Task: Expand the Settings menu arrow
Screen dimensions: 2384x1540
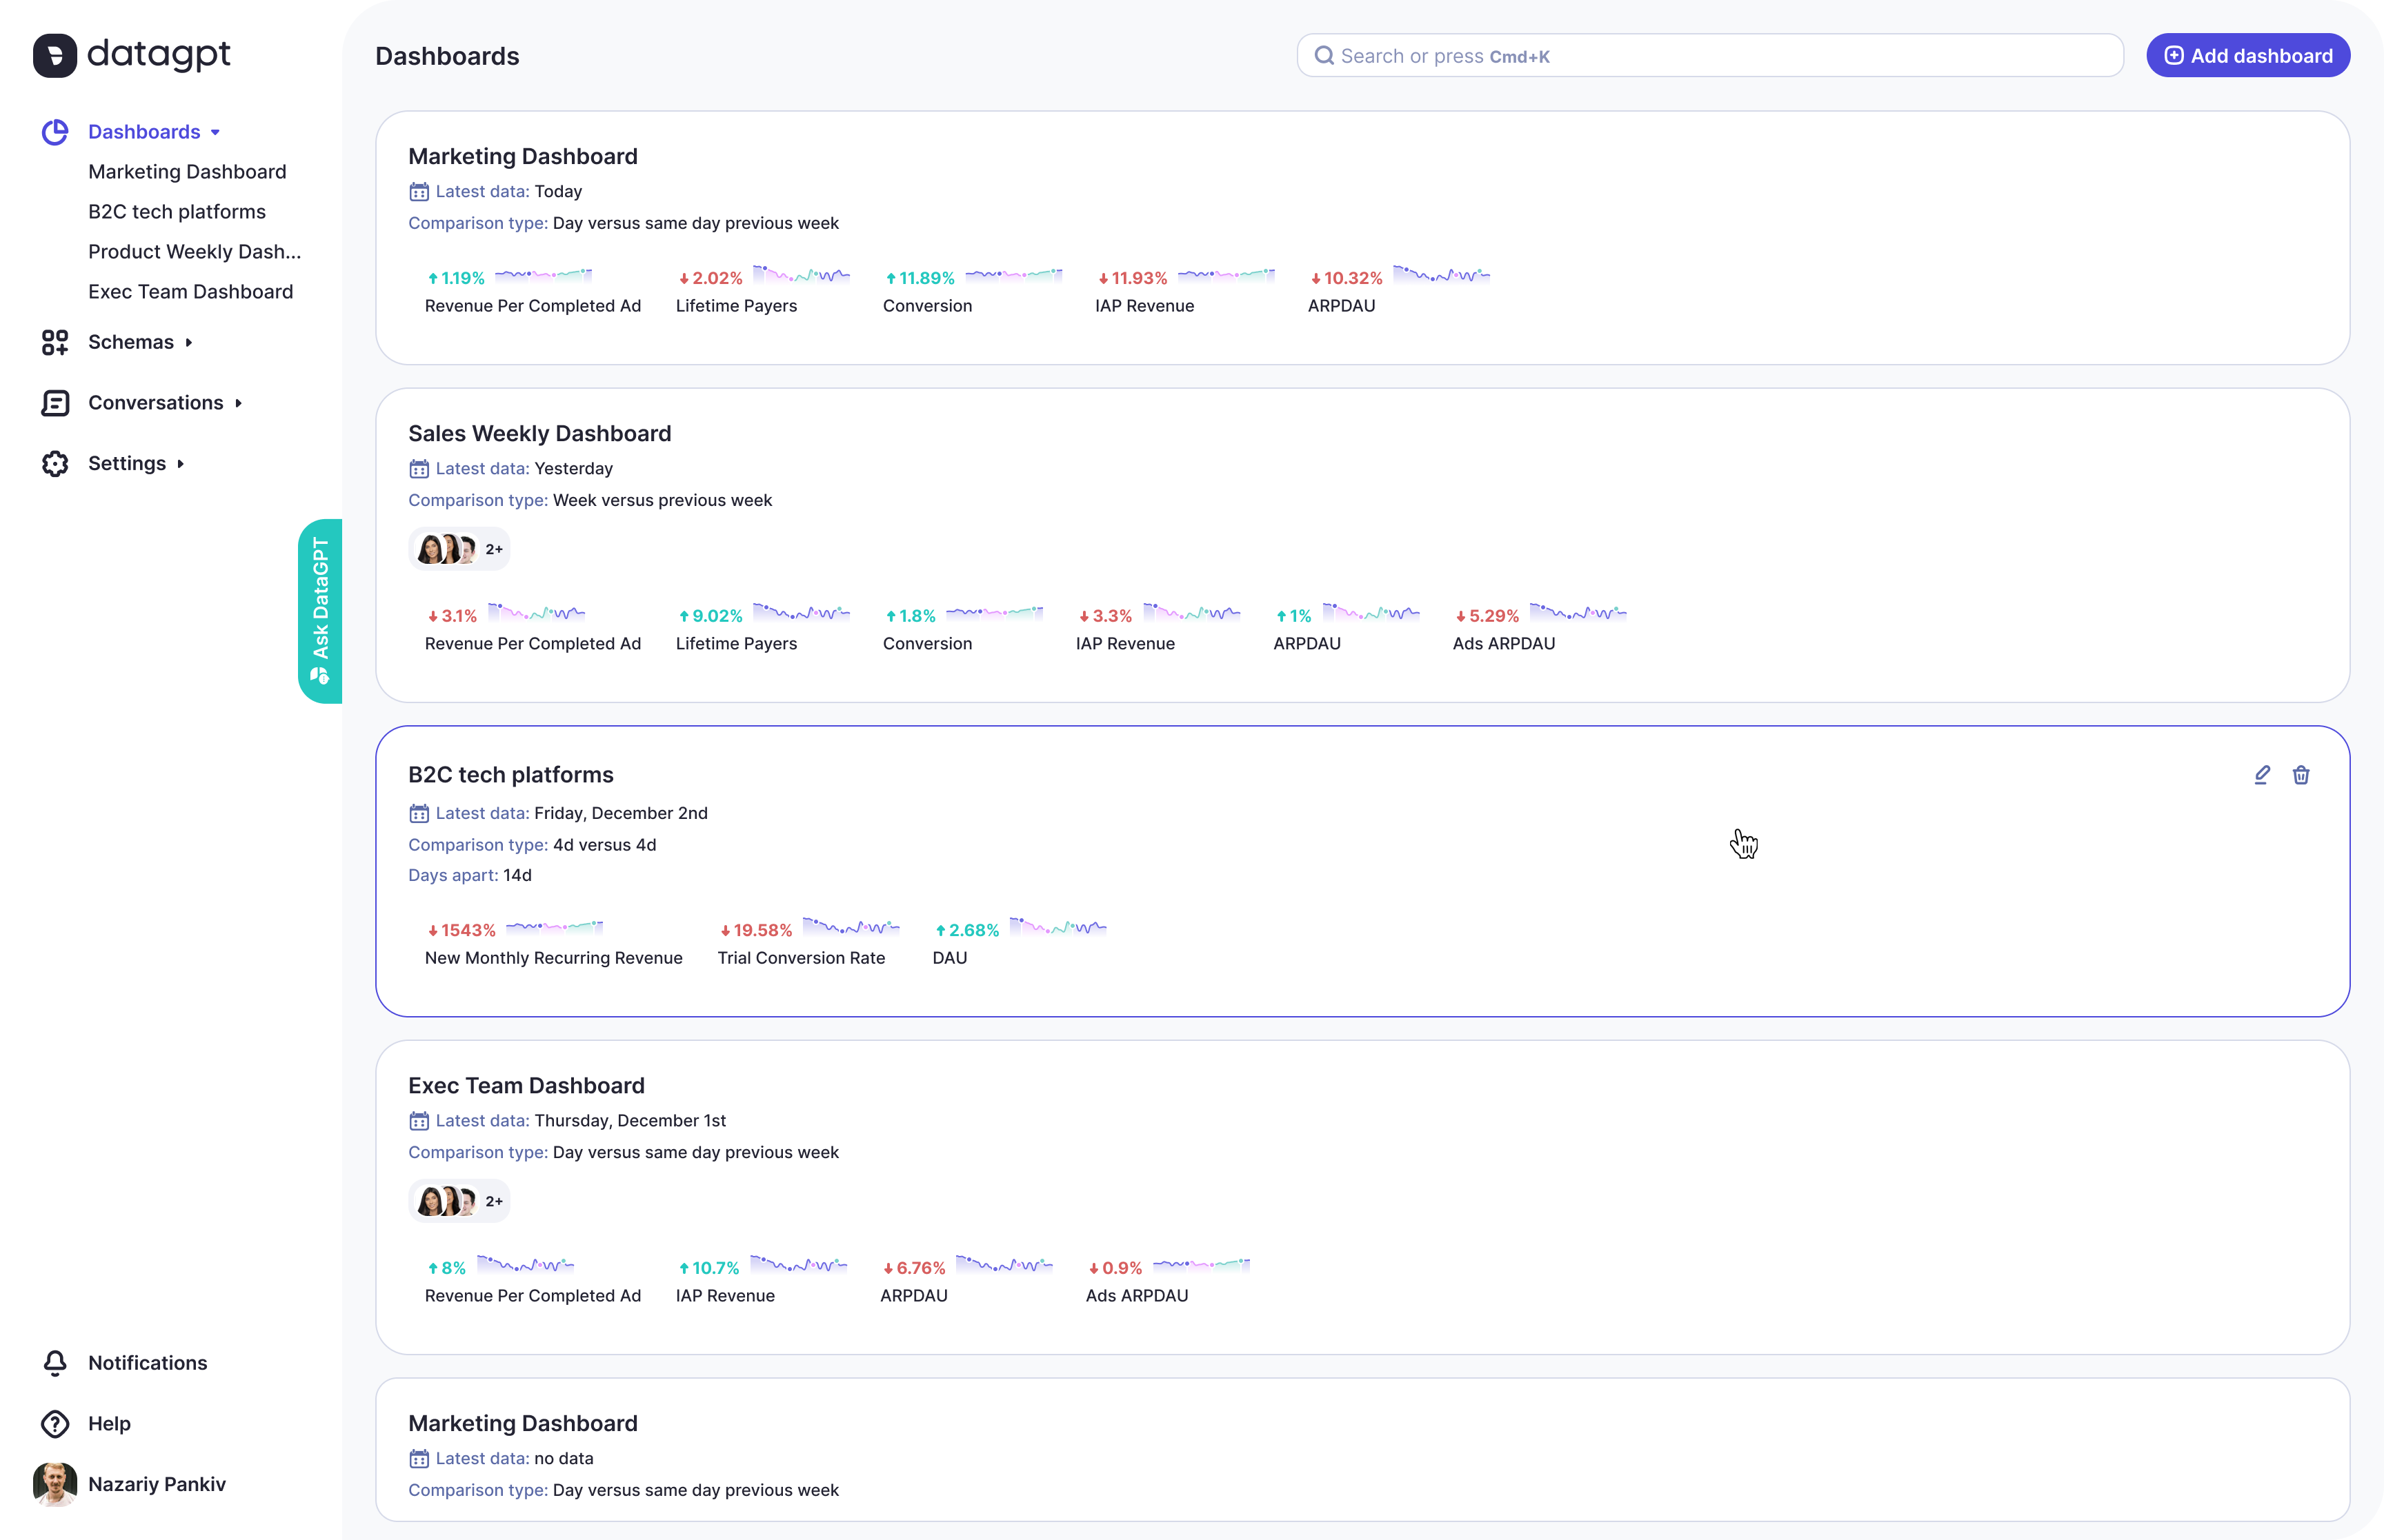Action: 181,464
